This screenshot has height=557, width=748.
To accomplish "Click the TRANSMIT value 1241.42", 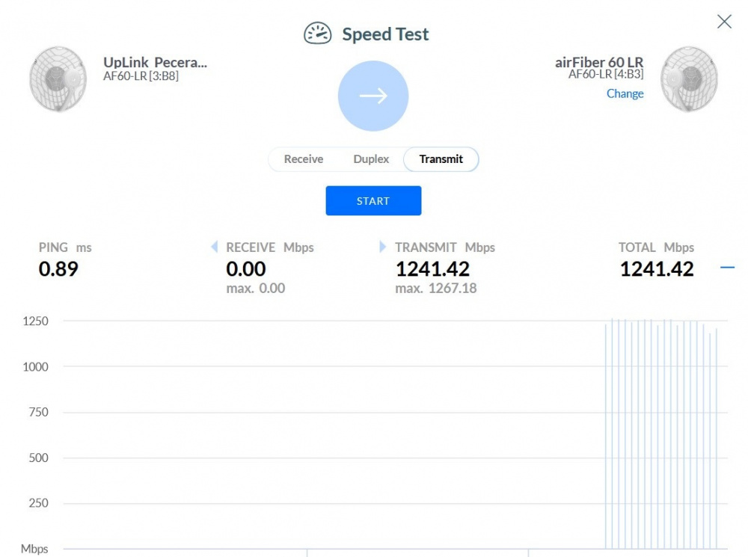I will click(x=432, y=269).
